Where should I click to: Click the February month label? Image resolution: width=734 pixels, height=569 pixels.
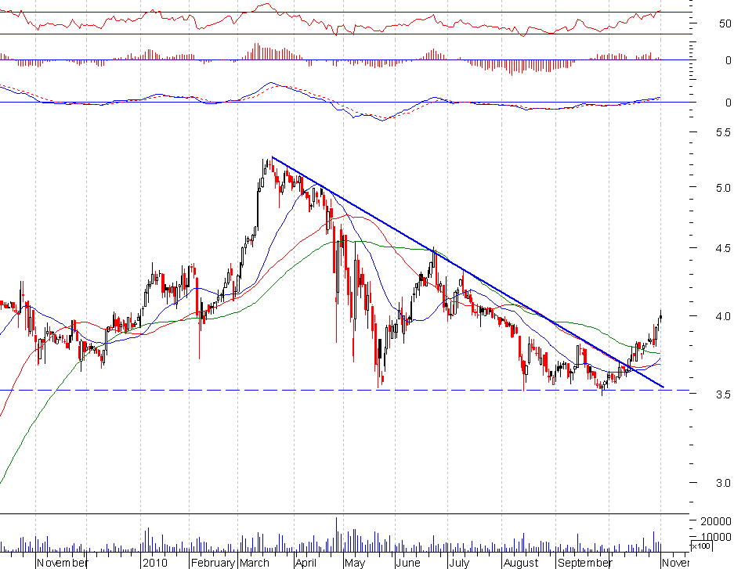213,563
